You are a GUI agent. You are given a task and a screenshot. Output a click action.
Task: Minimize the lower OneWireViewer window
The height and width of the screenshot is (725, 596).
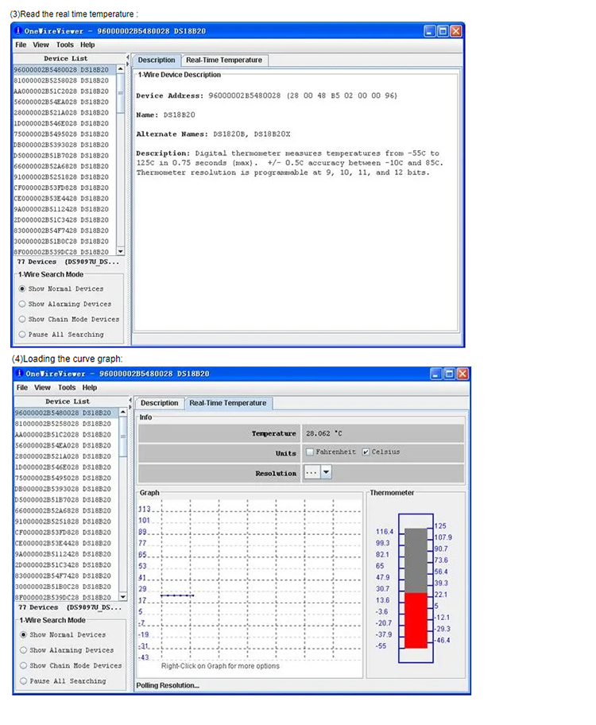click(x=436, y=374)
